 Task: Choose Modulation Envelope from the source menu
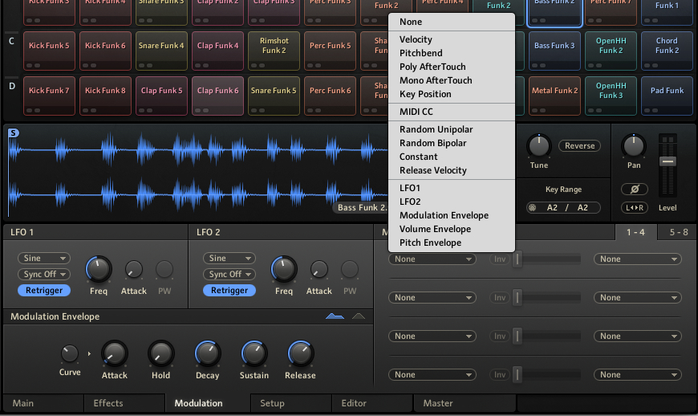pyautogui.click(x=444, y=215)
